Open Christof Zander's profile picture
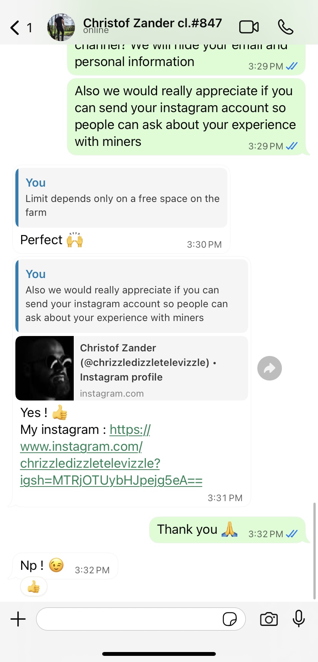This screenshot has width=318, height=662. (61, 27)
